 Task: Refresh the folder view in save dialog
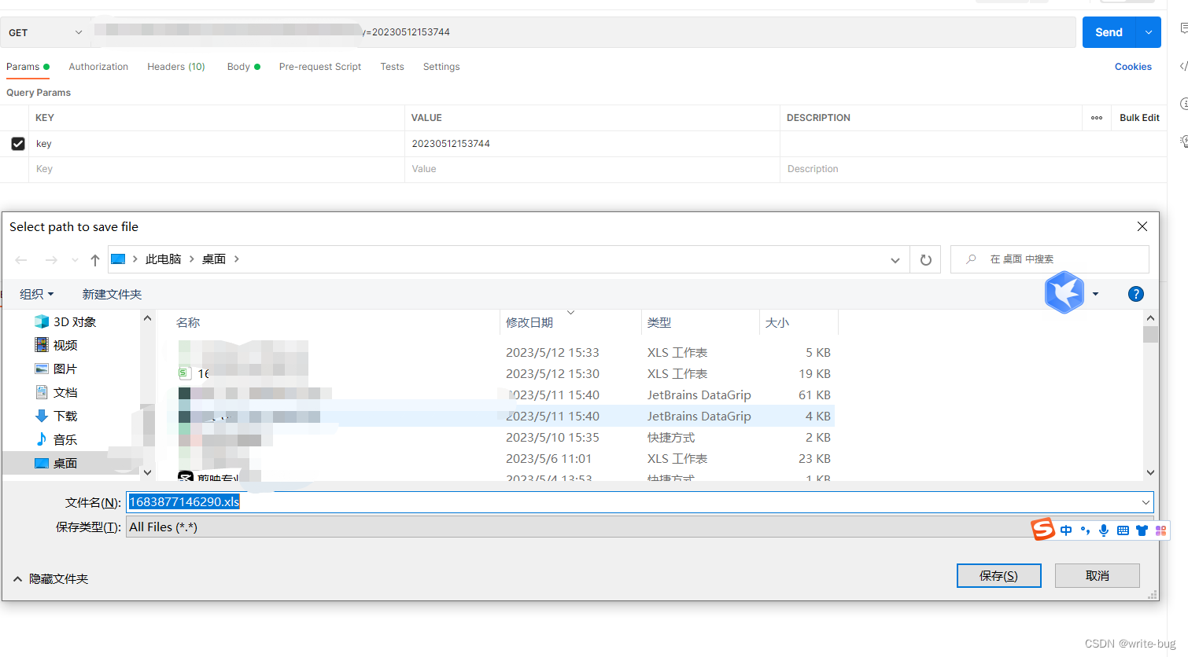point(925,259)
